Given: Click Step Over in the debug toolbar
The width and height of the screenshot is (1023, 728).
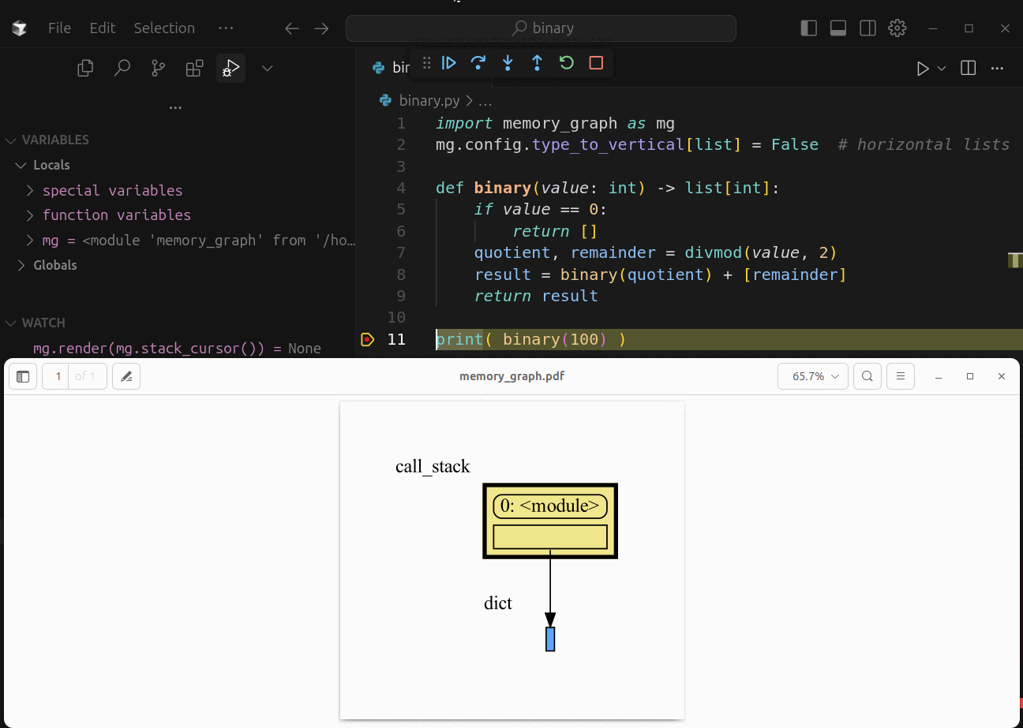Looking at the screenshot, I should tap(478, 63).
